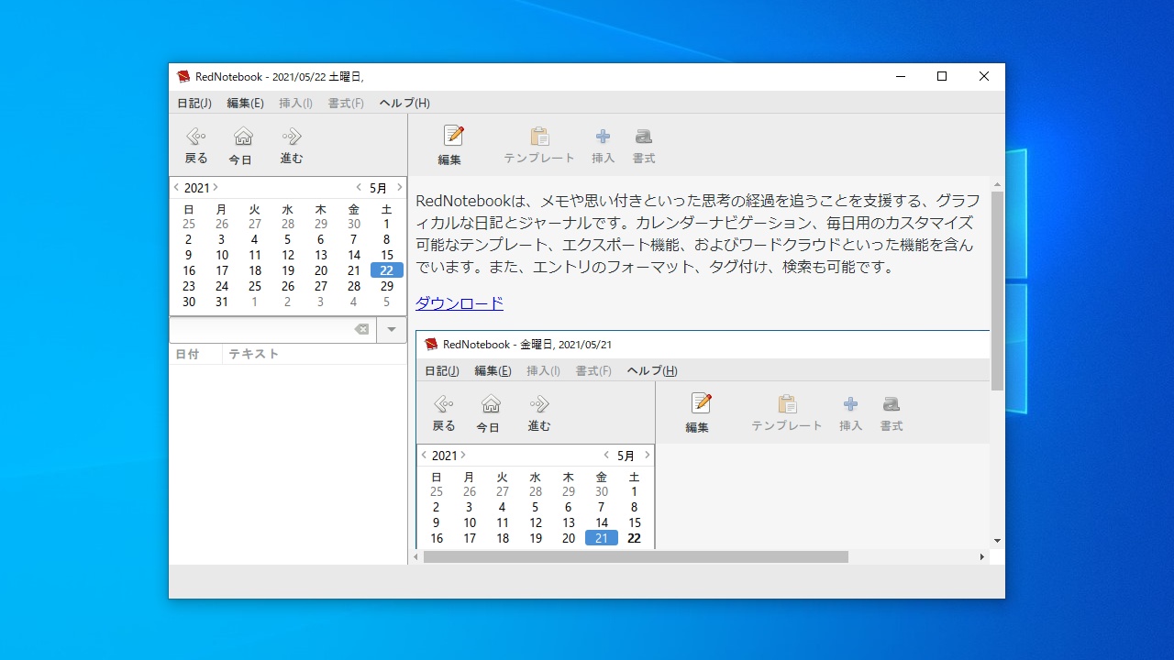
Task: Click the 5月 month label in main calendar
Action: [x=379, y=188]
